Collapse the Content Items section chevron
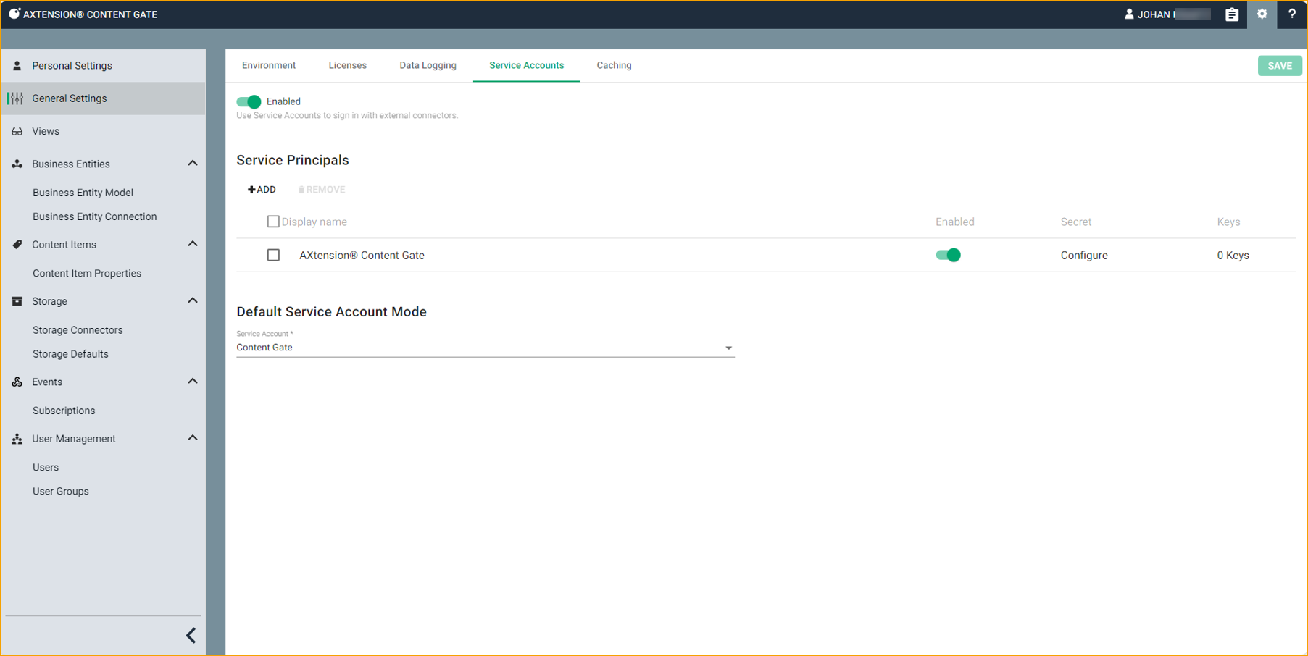 193,244
